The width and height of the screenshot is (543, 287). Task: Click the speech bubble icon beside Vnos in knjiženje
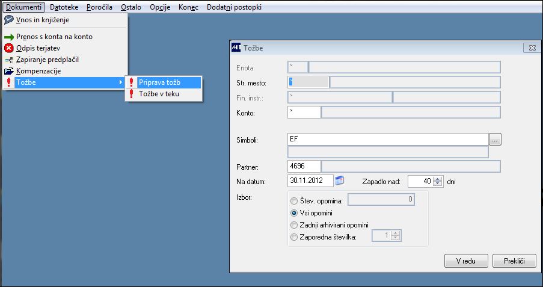[9, 20]
